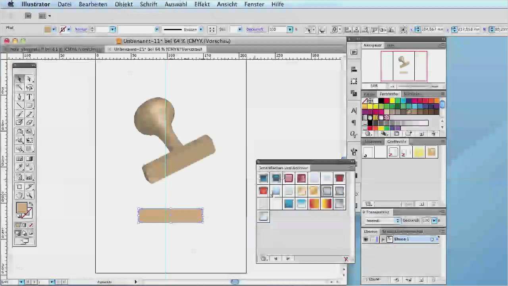Pick the Hand tool in the toolbox

pos(19,195)
